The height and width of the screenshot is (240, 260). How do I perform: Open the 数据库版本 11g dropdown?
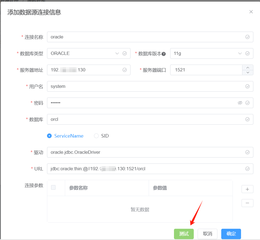(212, 53)
